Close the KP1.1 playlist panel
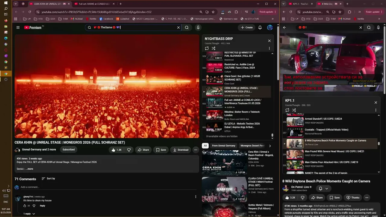The height and width of the screenshot is (217, 386). pos(376,102)
